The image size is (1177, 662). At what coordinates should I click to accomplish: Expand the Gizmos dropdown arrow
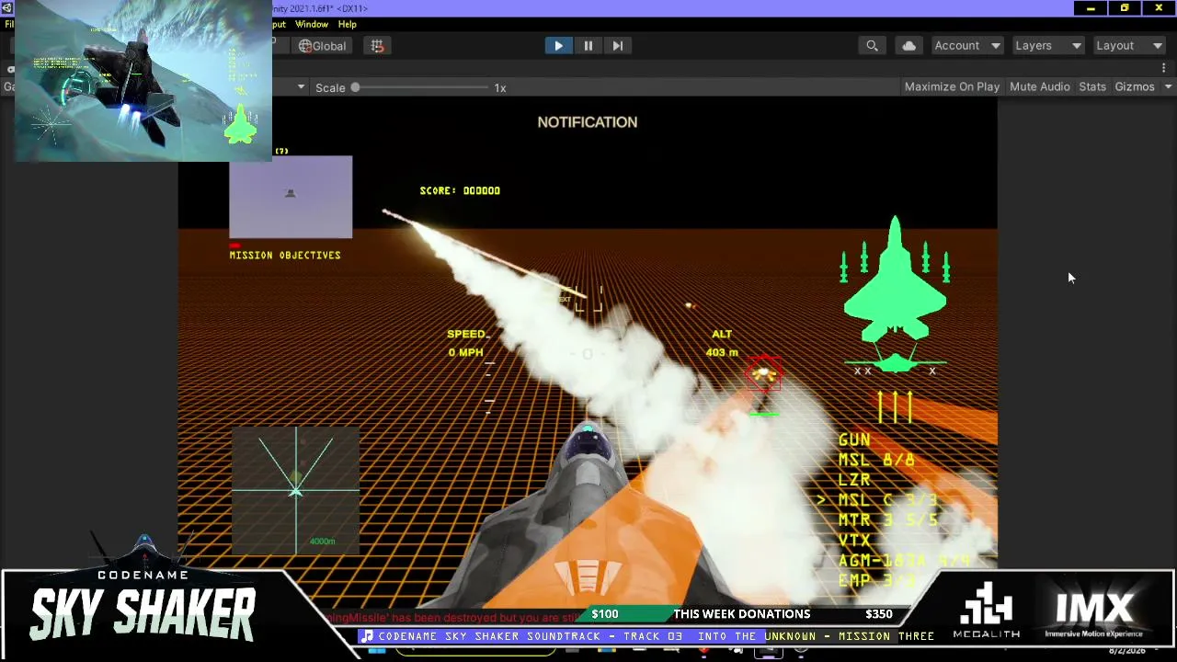(1168, 86)
